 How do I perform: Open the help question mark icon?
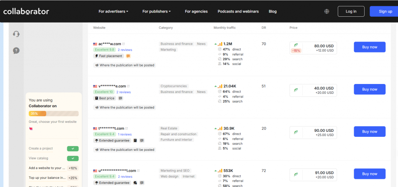[16, 51]
